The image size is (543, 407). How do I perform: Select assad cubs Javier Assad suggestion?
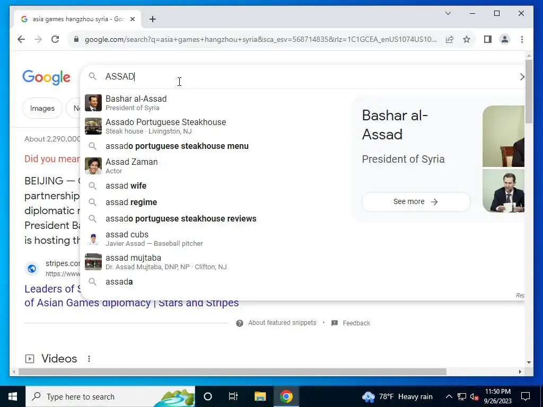pyautogui.click(x=215, y=239)
